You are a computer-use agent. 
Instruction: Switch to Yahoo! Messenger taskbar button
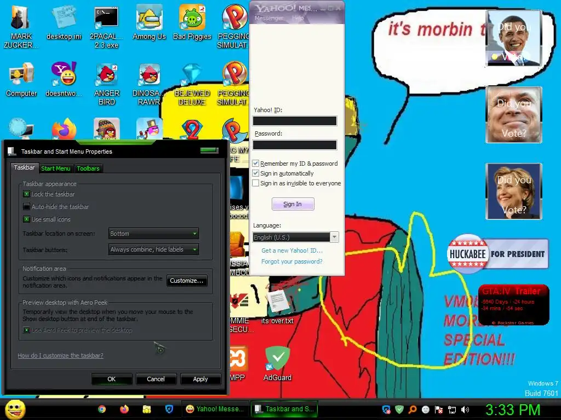tap(215, 409)
